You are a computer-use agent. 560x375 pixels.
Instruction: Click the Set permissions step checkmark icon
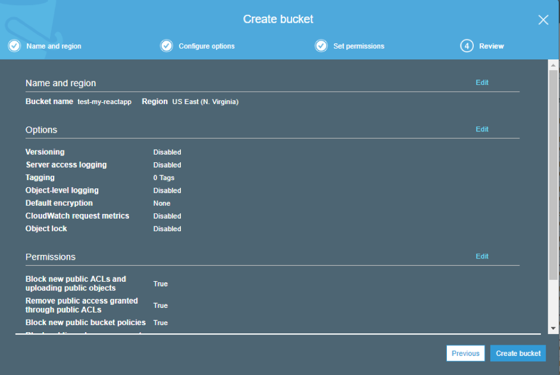pos(321,46)
